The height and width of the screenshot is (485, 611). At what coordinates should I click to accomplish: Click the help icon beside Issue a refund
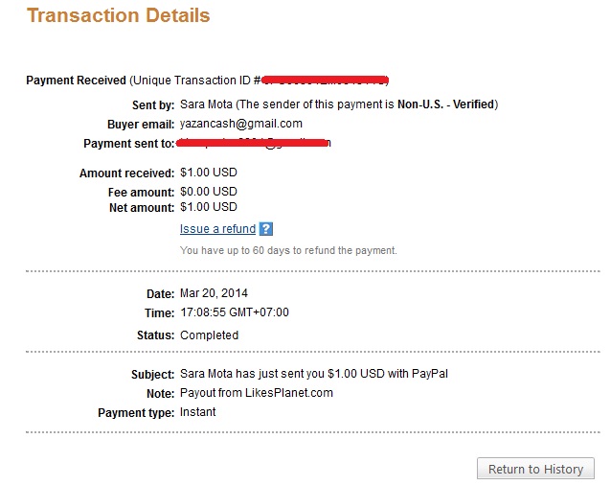[x=266, y=229]
